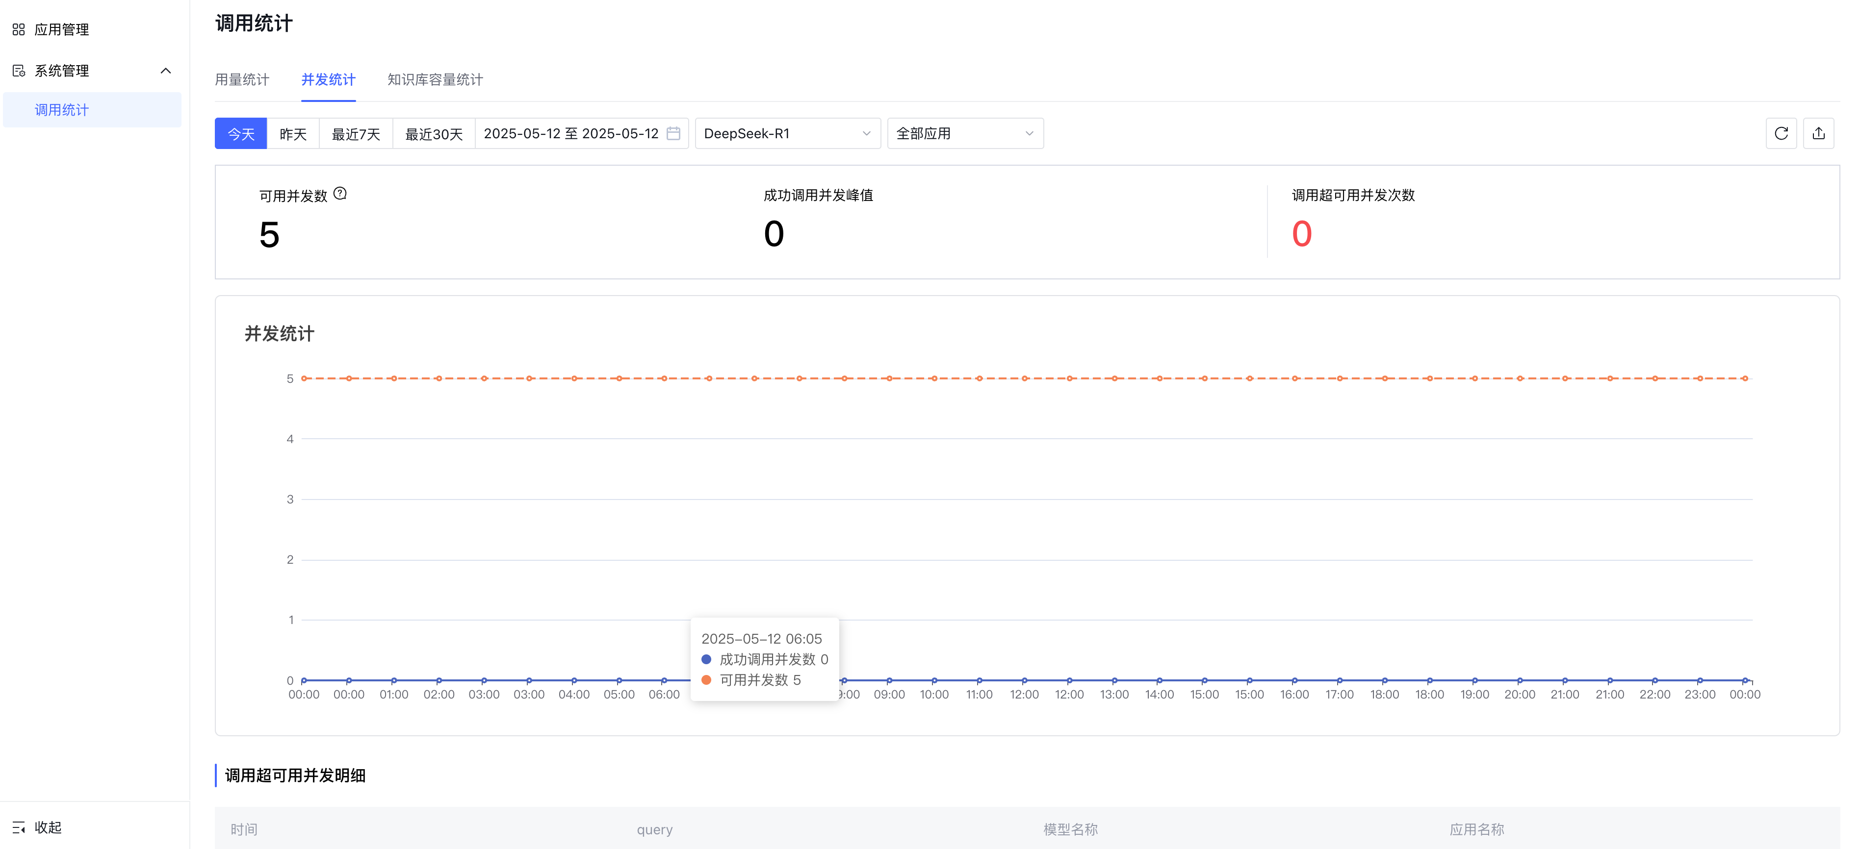
Task: Click the 收起 collapse sidebar icon
Action: [x=19, y=827]
